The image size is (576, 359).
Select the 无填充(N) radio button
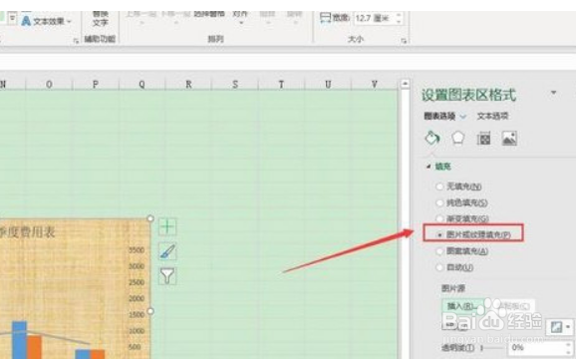[x=439, y=186]
